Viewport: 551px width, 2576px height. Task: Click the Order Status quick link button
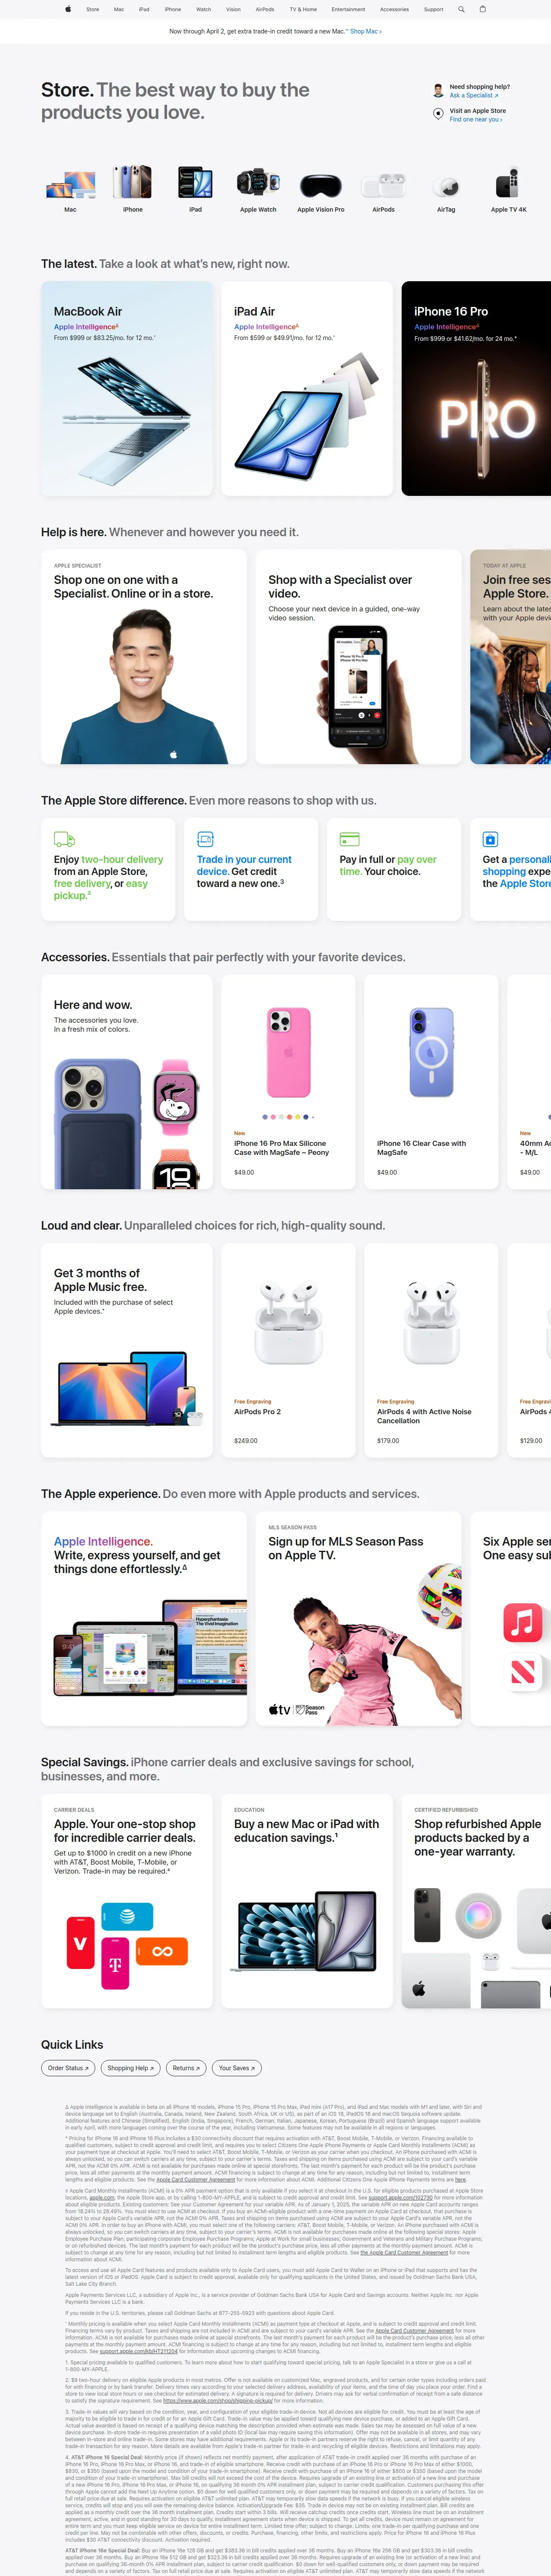[x=68, y=2068]
